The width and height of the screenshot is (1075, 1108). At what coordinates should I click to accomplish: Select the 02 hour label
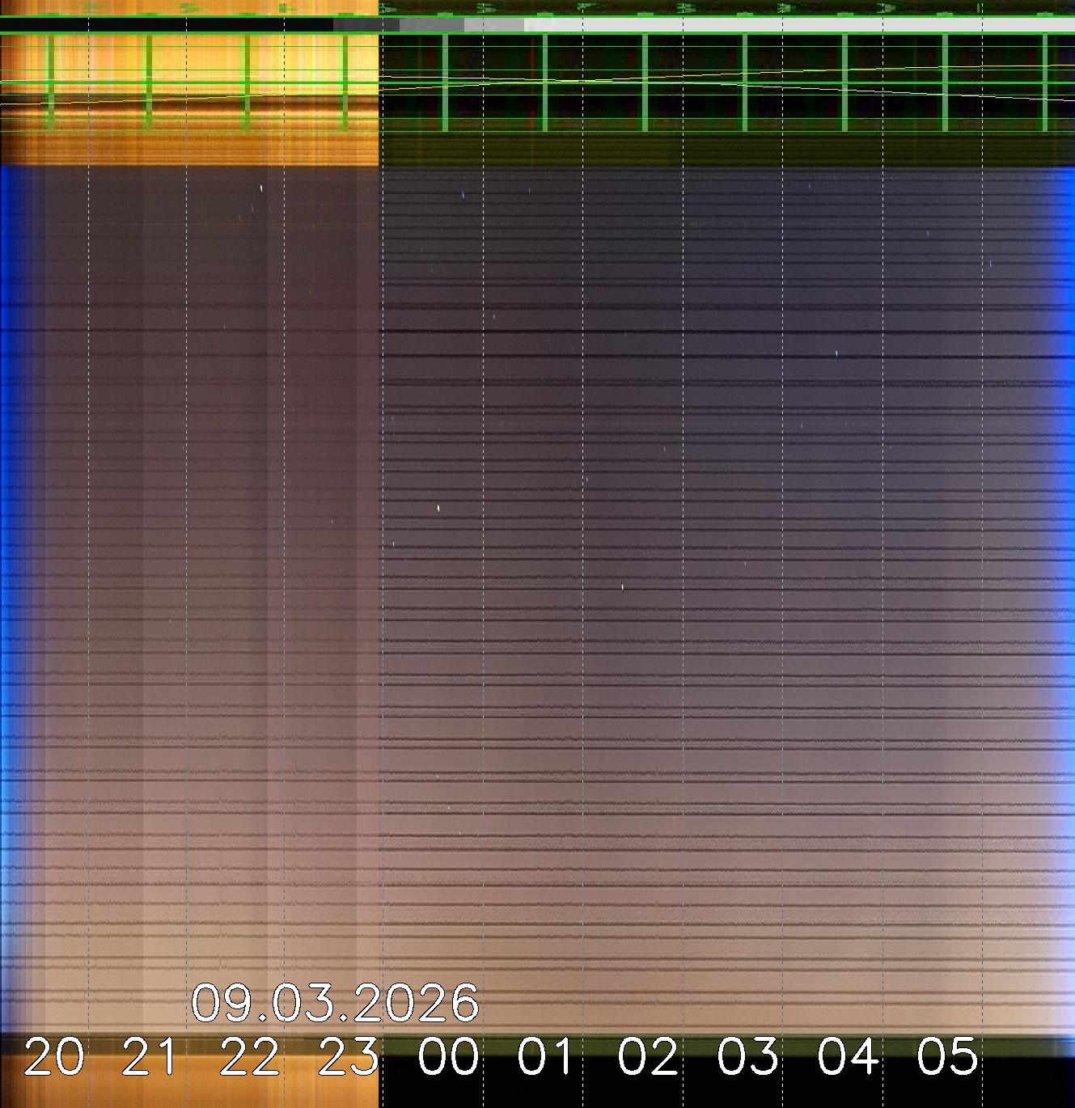tap(648, 1057)
